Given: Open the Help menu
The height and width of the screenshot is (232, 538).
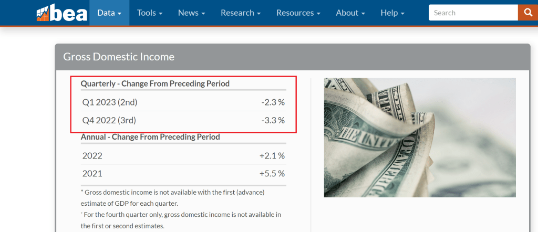Looking at the screenshot, I should pos(392,13).
